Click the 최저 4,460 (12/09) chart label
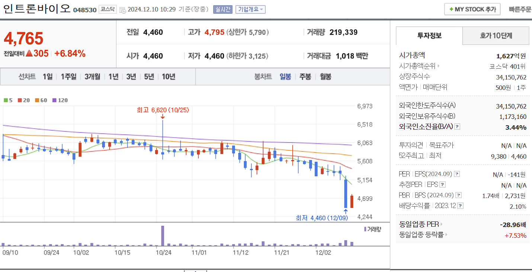The width and height of the screenshot is (532, 272). pyautogui.click(x=321, y=218)
